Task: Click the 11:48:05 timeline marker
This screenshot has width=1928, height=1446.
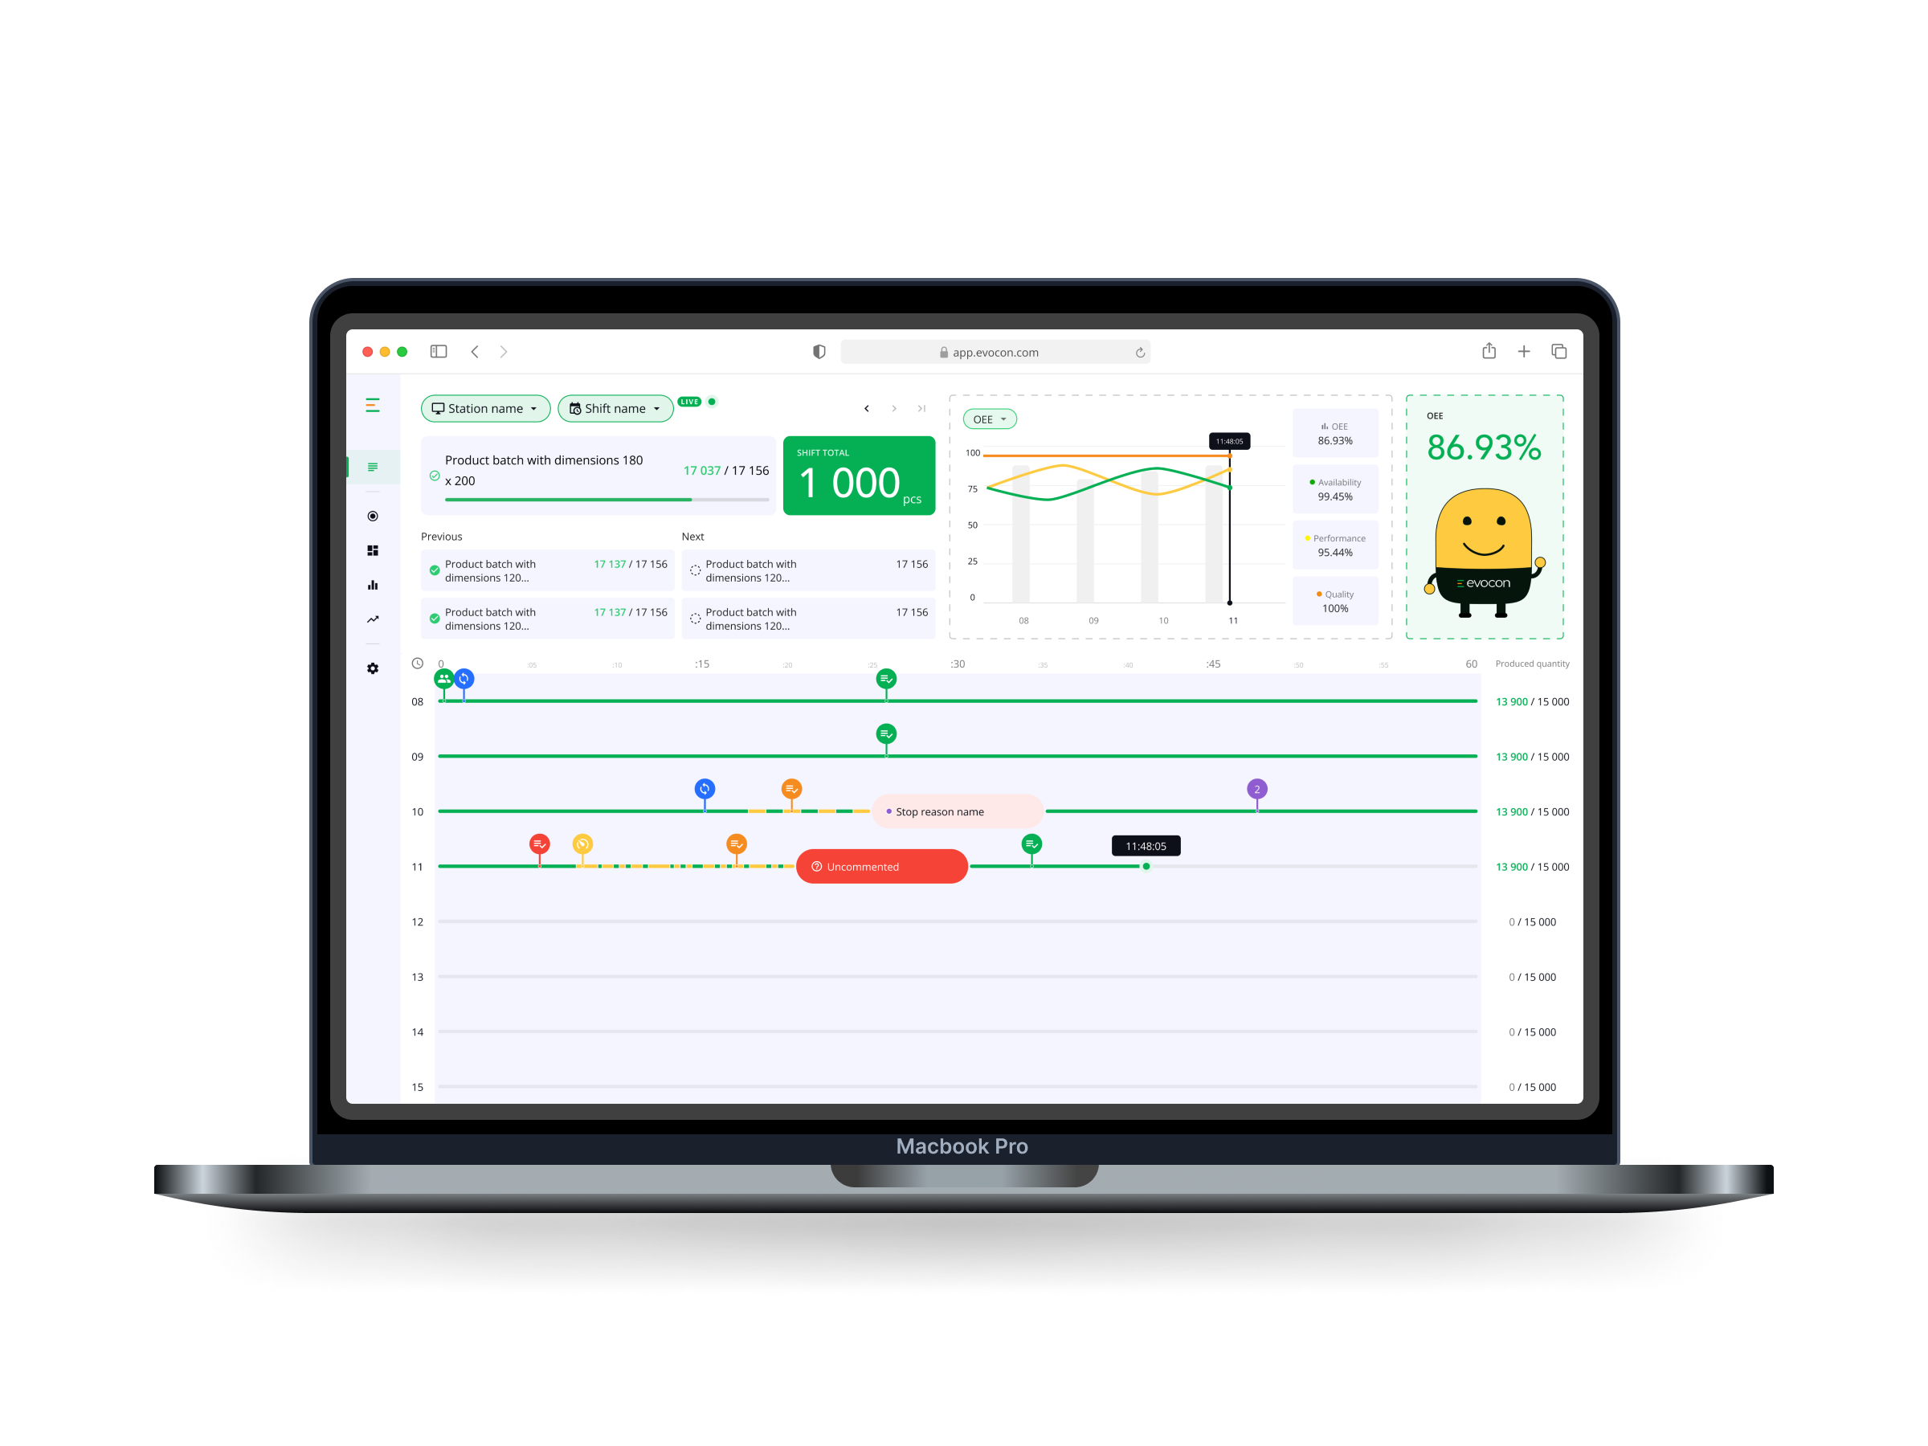Action: 1146,866
